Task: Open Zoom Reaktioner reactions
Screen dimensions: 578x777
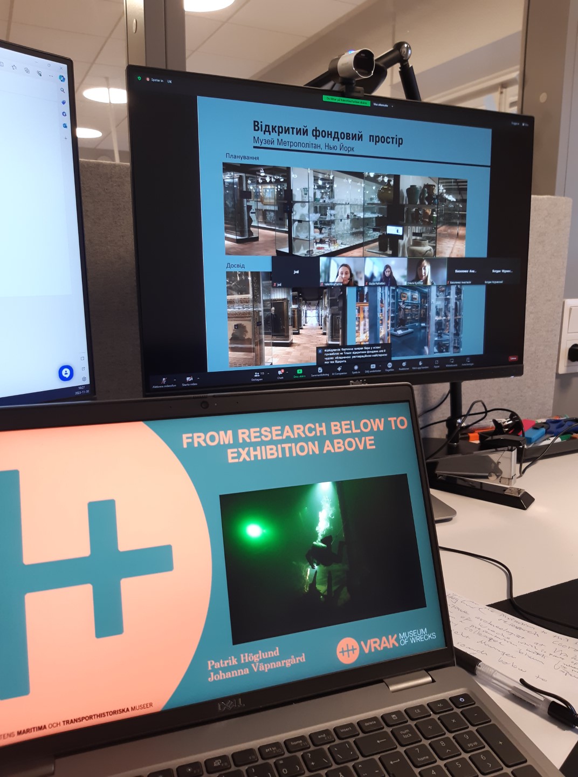Action: (x=404, y=365)
